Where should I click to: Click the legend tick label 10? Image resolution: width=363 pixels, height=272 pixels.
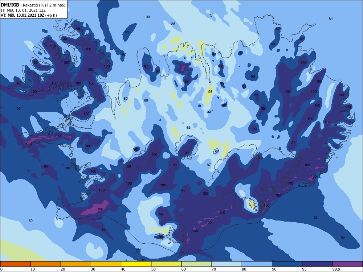[33, 269]
